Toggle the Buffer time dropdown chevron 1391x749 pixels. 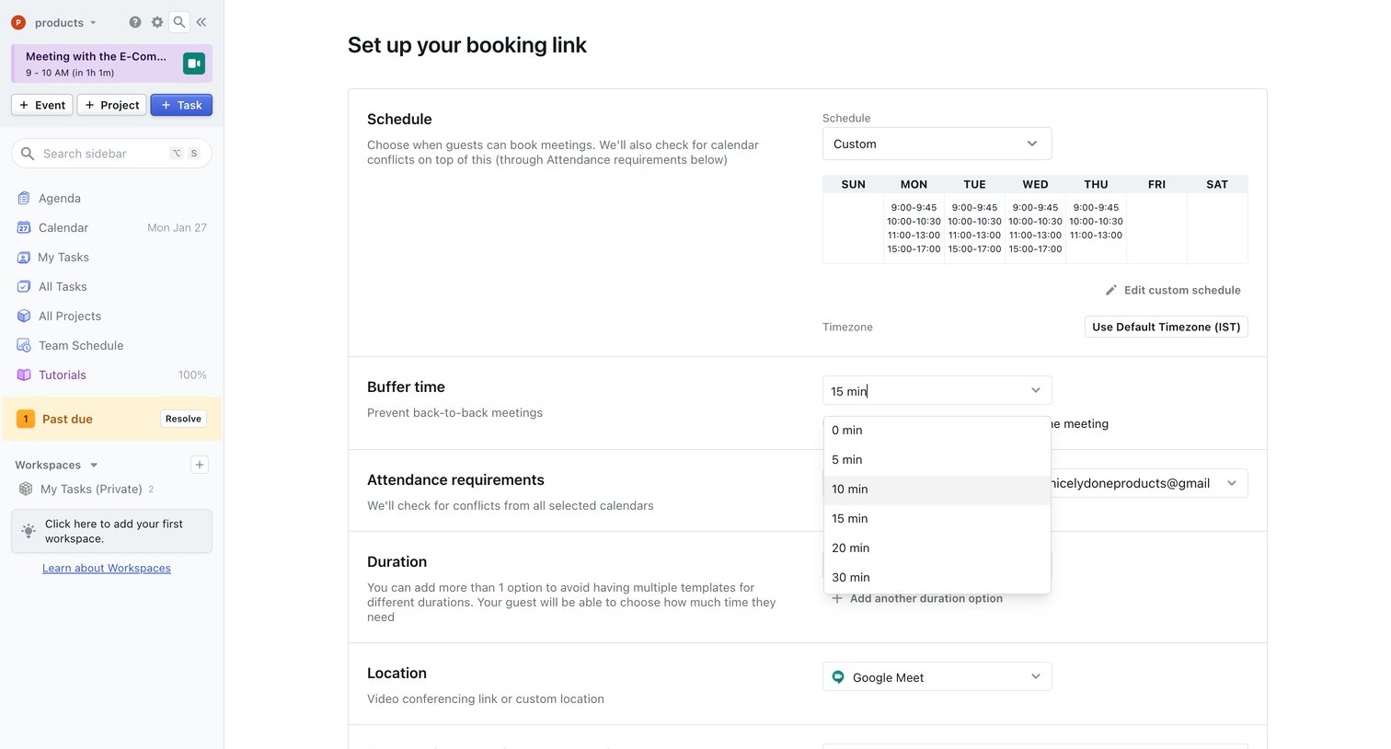coord(1036,391)
